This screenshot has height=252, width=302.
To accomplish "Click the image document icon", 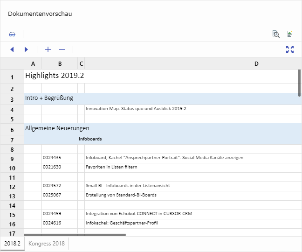I will pyautogui.click(x=290, y=34).
